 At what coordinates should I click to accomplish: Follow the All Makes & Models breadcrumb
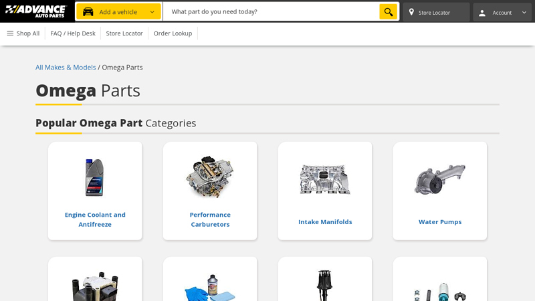66,68
